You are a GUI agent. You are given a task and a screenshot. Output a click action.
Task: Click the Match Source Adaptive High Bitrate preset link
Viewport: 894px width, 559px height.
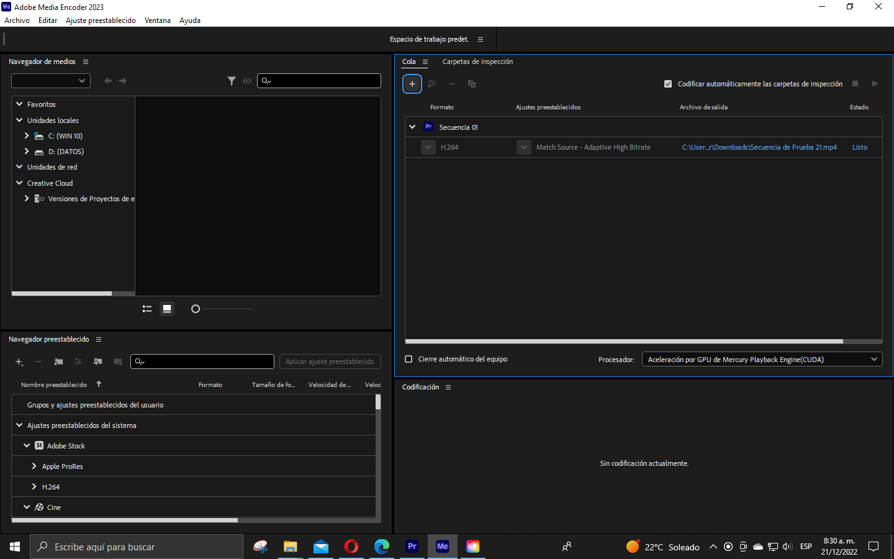click(593, 147)
